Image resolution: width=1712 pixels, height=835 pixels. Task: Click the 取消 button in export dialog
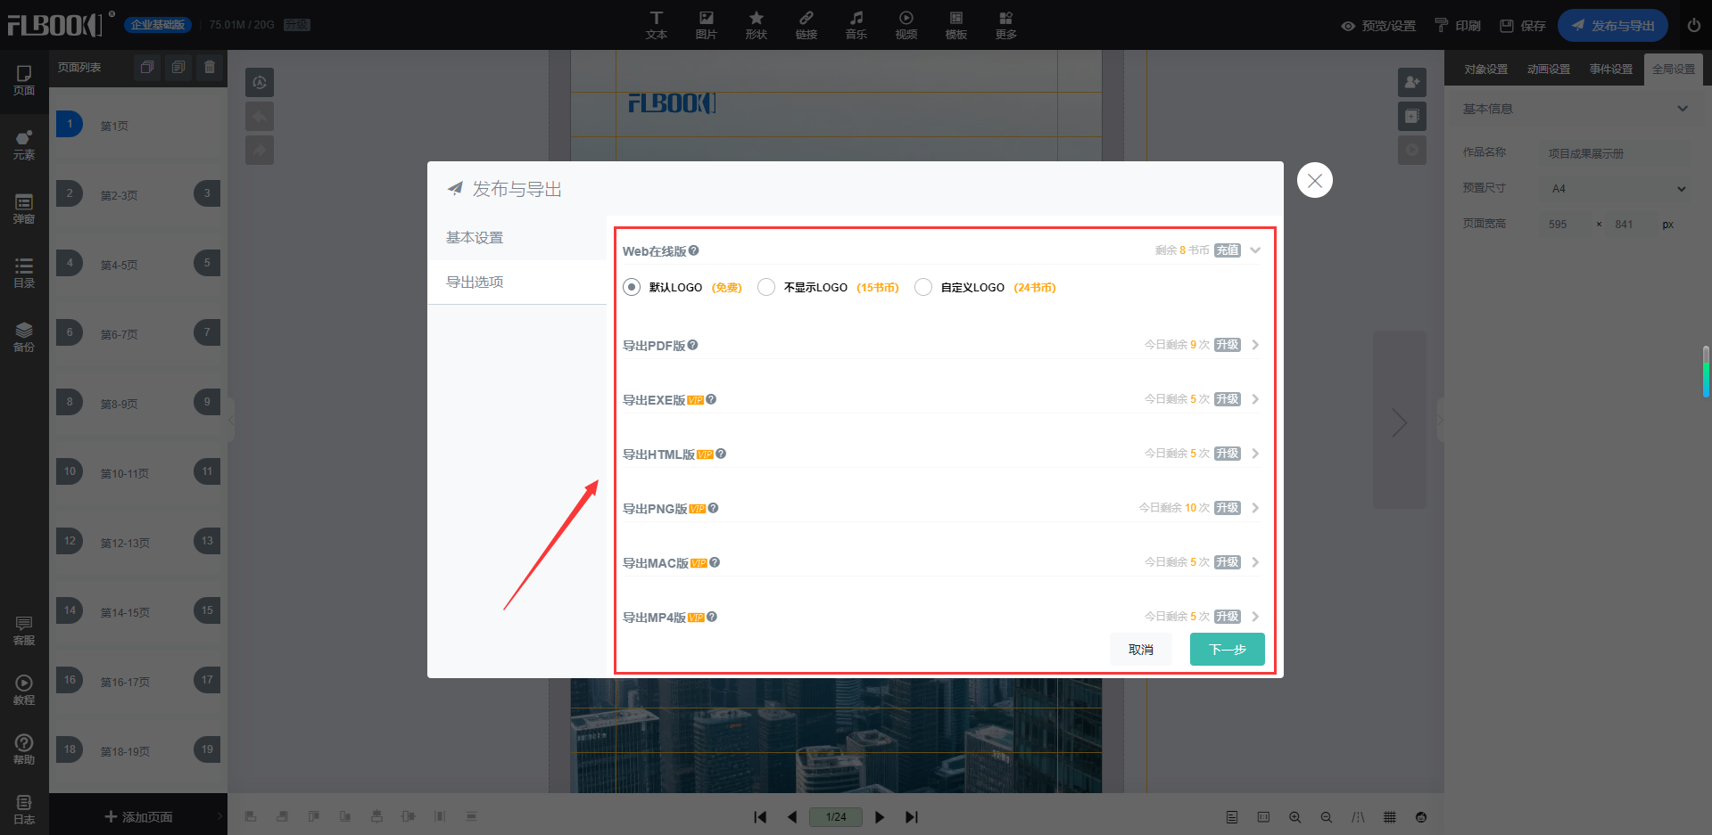pyautogui.click(x=1140, y=650)
